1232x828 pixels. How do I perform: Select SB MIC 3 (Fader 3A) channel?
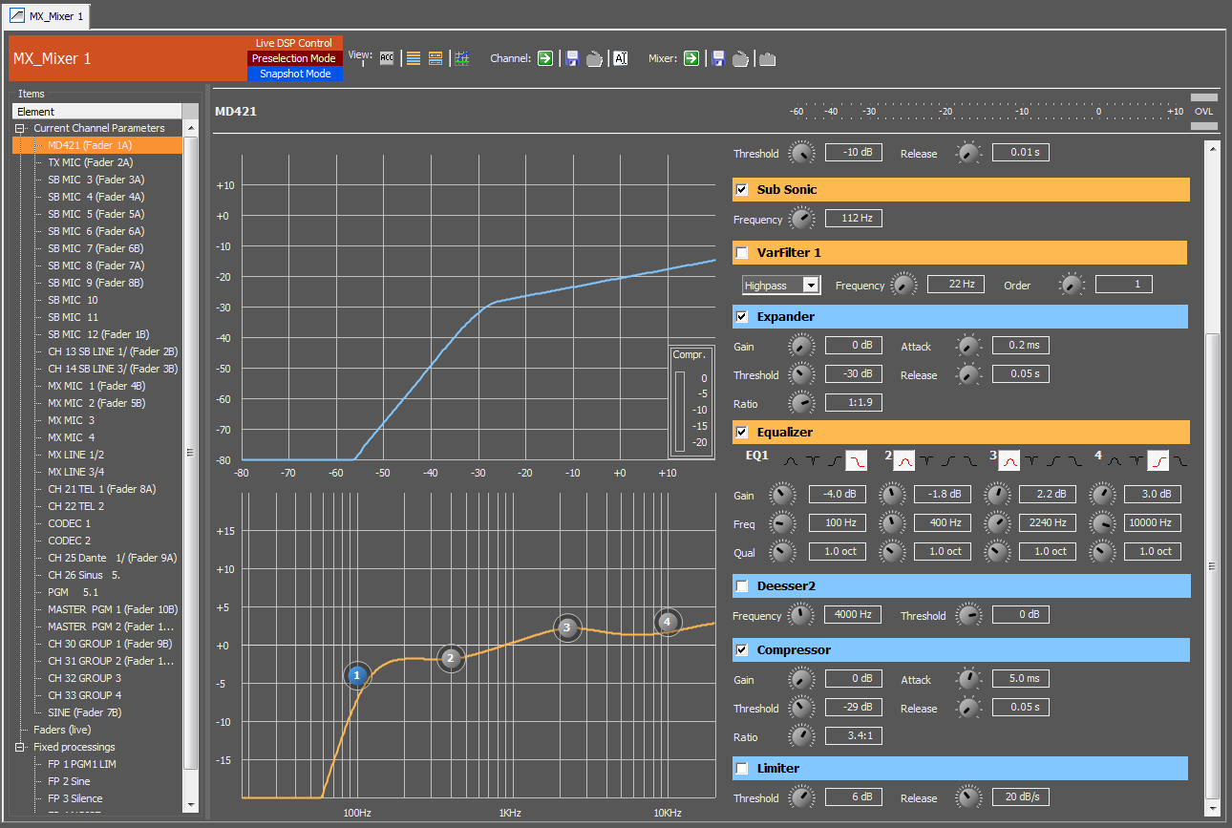[96, 180]
